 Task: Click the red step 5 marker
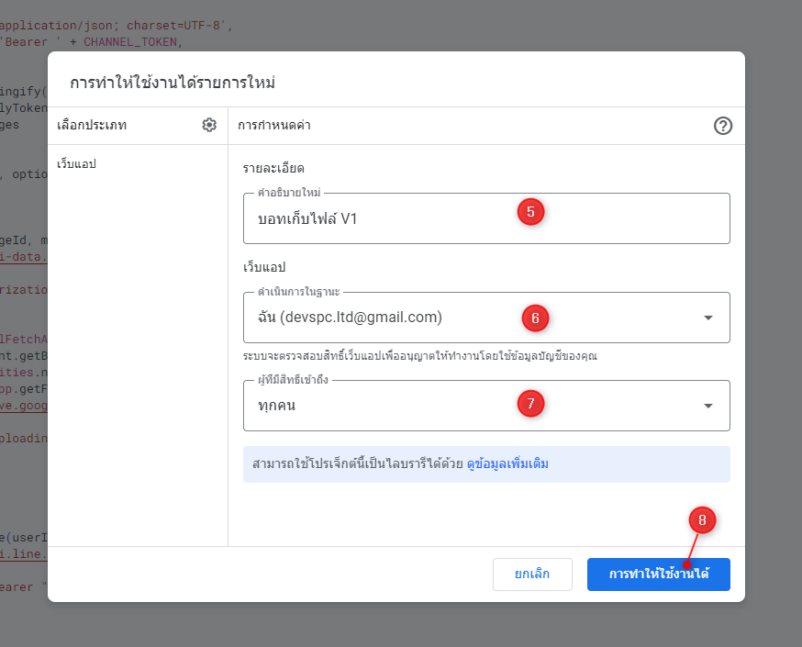[x=530, y=212]
